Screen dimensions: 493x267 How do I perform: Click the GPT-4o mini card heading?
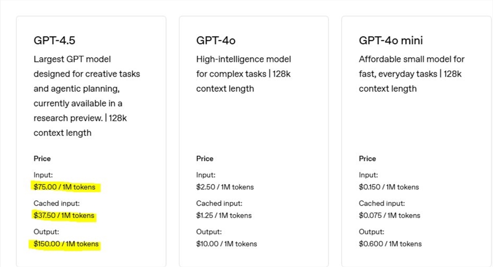pos(391,40)
